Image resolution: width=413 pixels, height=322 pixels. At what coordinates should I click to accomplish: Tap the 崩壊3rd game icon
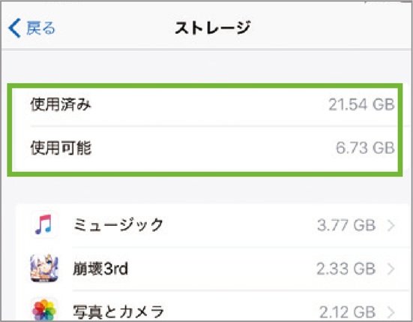pyautogui.click(x=44, y=268)
